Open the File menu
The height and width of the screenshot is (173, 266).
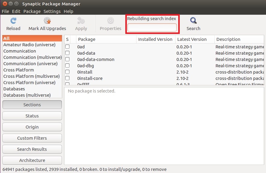(x=5, y=11)
